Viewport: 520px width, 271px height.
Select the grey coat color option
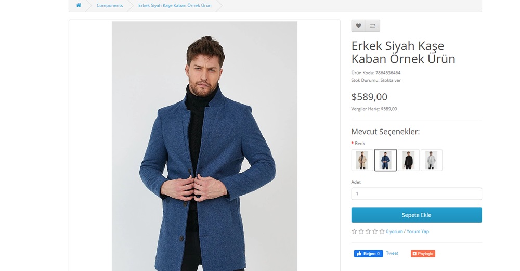(432, 160)
